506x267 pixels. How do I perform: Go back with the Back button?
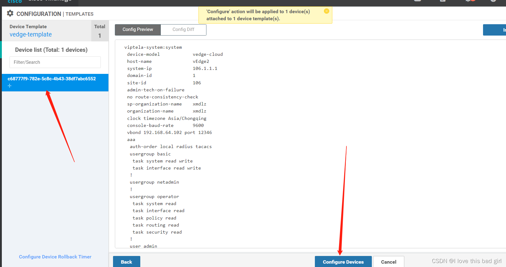tap(126, 262)
